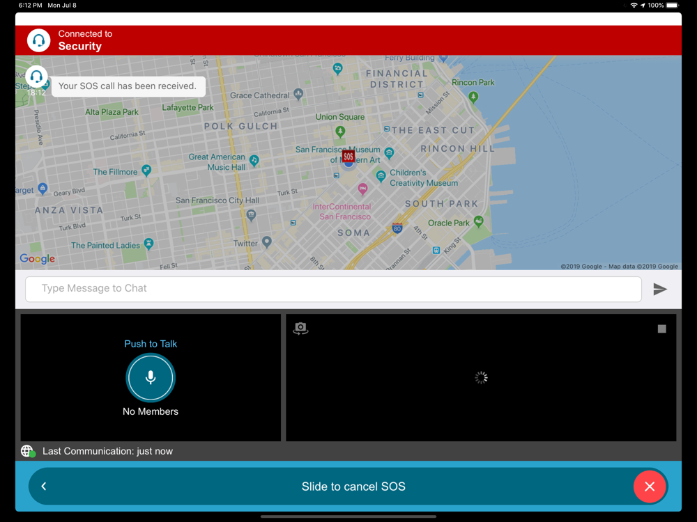The height and width of the screenshot is (522, 697).
Task: Click the 'Your SOS call has been received.' message
Action: point(128,86)
